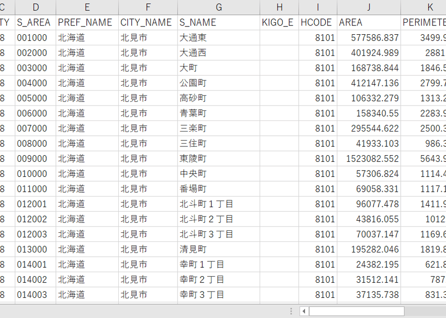Select column E header

pyautogui.click(x=87, y=7)
